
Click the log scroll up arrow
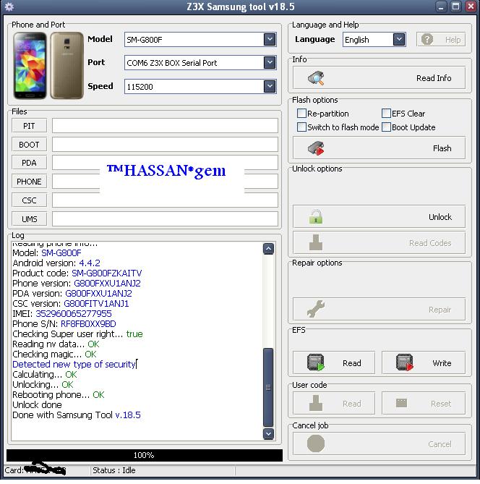point(268,249)
